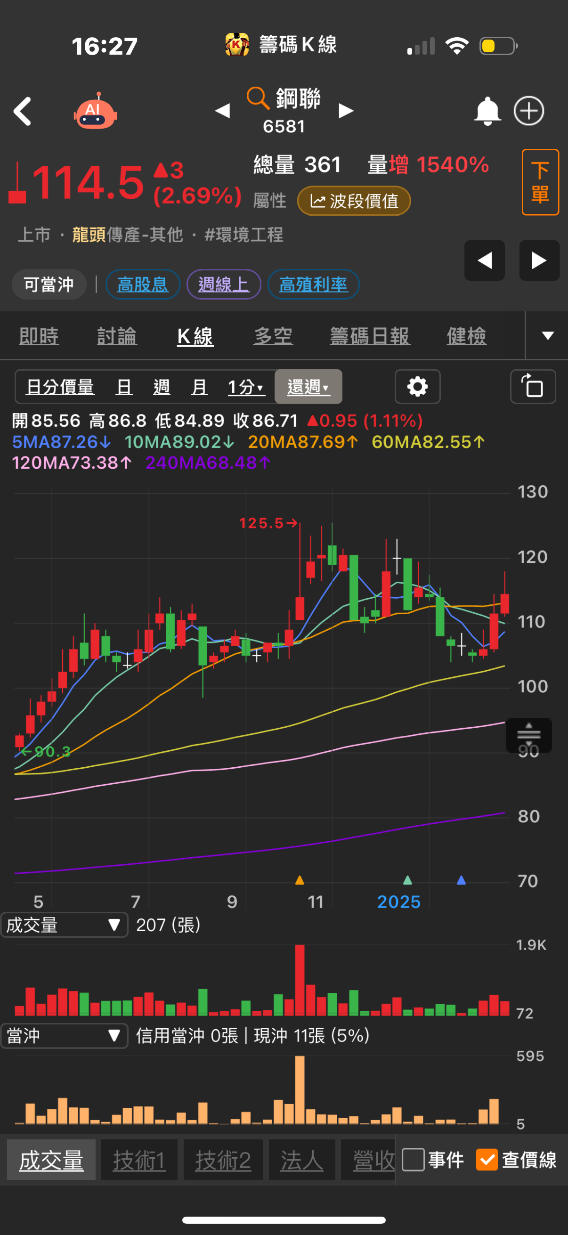The image size is (568, 1235).
Task: Open 波段價值 attribute button
Action: tap(354, 201)
